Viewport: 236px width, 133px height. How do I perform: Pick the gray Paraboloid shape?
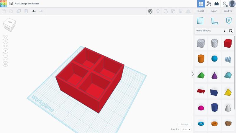click(228, 108)
